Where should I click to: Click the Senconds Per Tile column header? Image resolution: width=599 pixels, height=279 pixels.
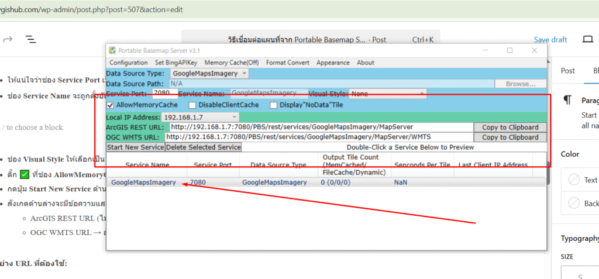(x=422, y=165)
